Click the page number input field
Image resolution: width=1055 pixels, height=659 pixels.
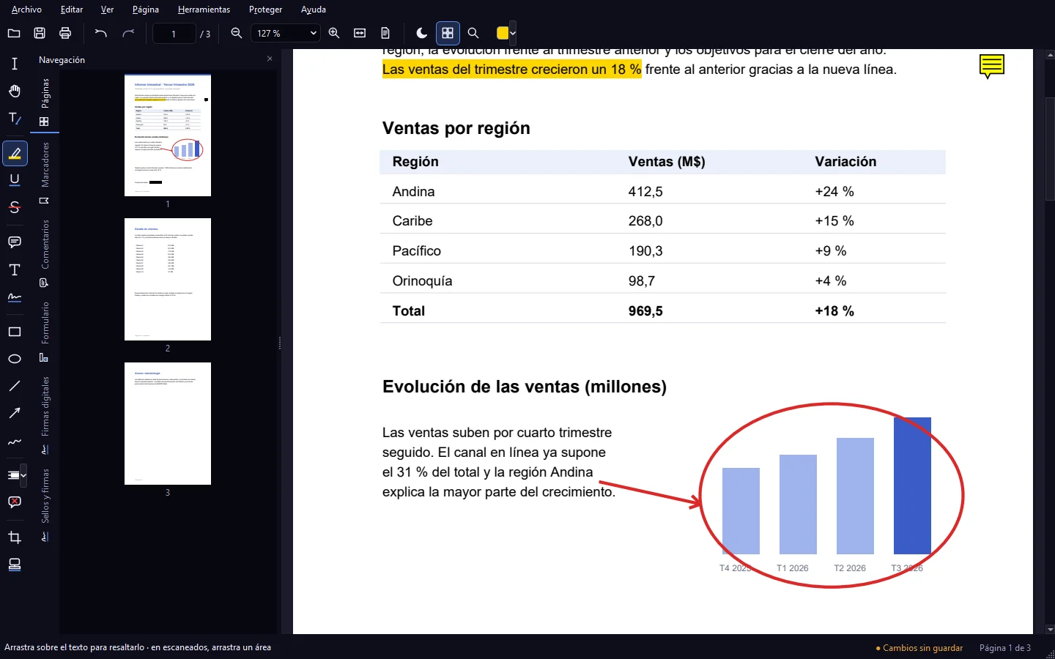point(174,34)
